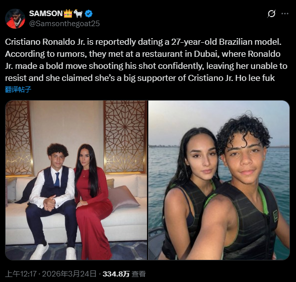Open the SAMSON display name profile link
This screenshot has width=296, height=282.
[46, 14]
